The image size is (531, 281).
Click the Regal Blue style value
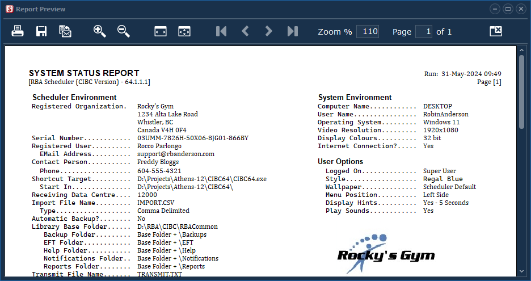tap(443, 179)
